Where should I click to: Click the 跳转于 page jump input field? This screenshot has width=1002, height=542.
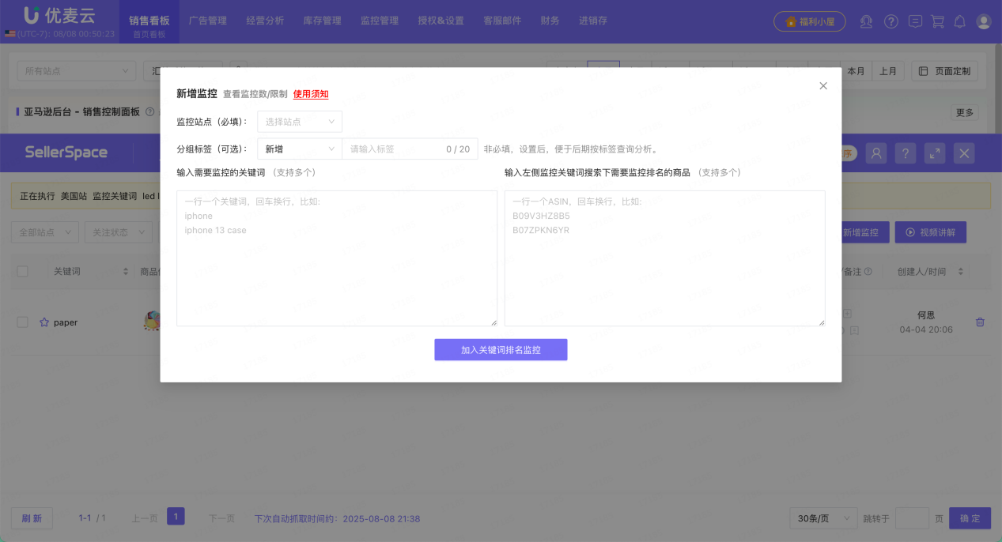click(x=912, y=518)
